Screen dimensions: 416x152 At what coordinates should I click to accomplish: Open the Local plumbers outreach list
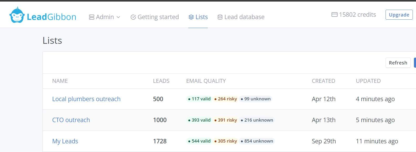[86, 99]
